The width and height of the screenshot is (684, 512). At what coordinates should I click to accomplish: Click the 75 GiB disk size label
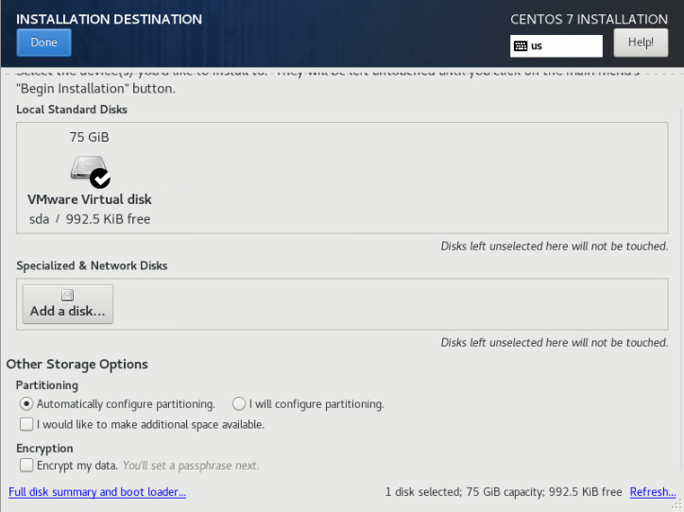(x=89, y=137)
